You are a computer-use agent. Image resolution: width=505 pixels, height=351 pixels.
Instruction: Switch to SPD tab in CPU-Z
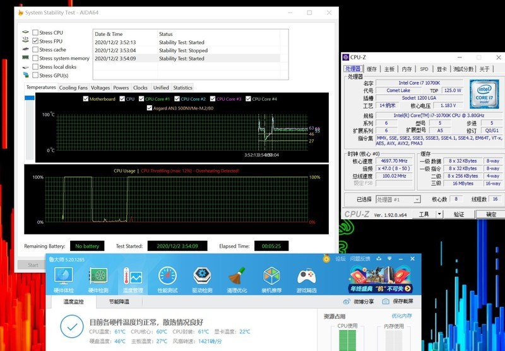[424, 69]
